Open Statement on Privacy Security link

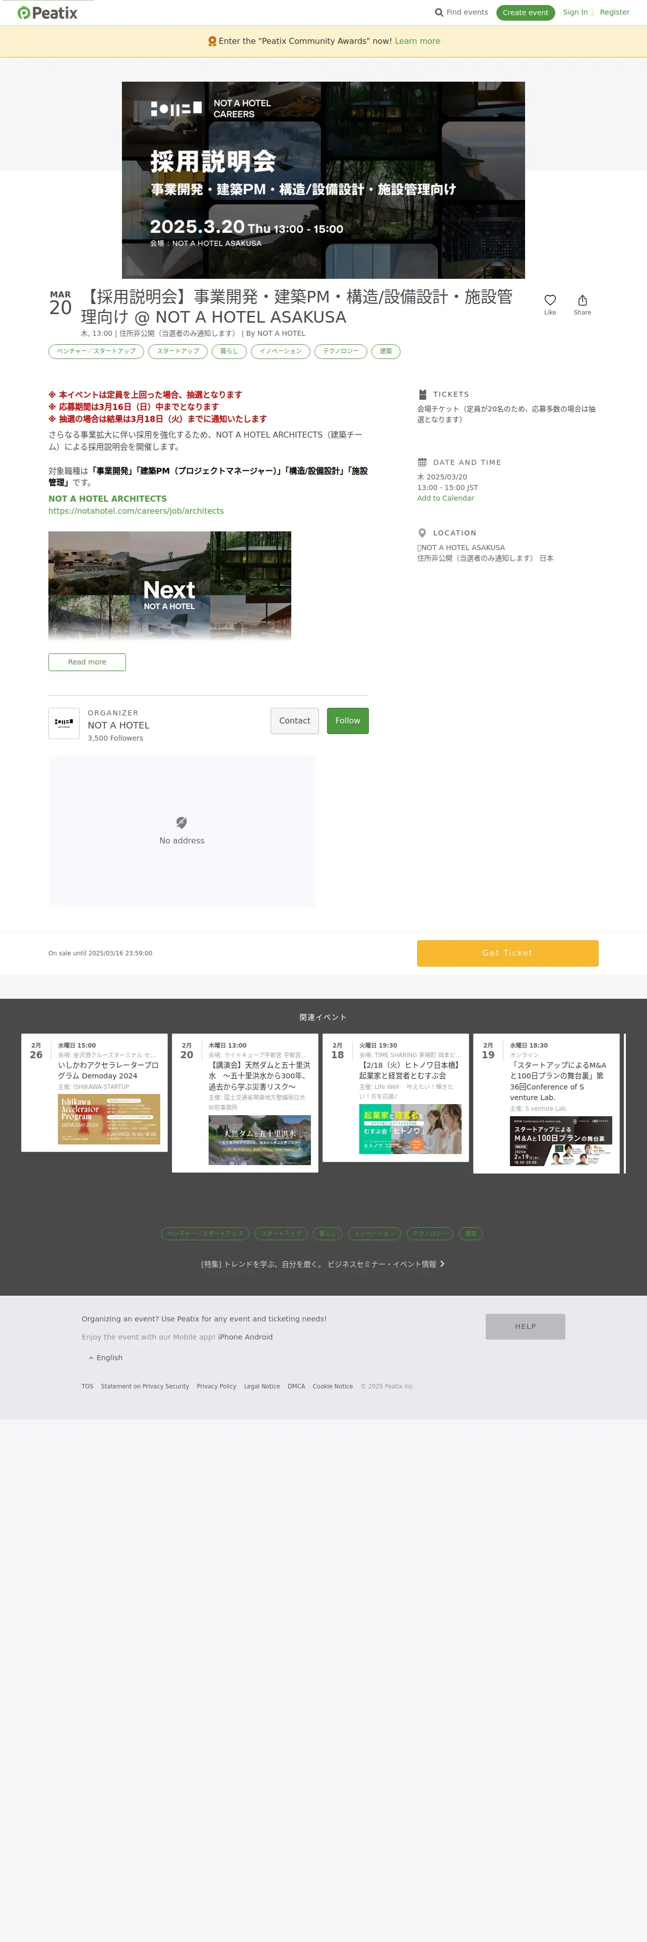point(145,1386)
